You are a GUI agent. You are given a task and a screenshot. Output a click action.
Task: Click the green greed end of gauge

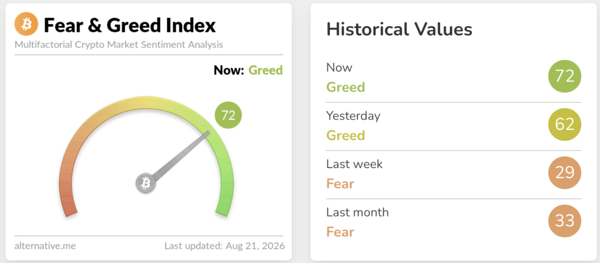pos(223,197)
